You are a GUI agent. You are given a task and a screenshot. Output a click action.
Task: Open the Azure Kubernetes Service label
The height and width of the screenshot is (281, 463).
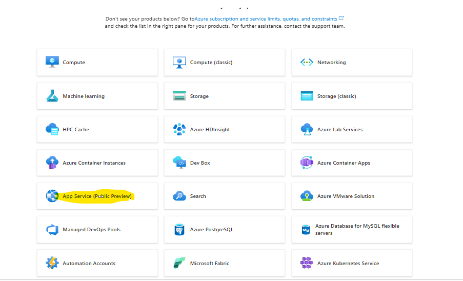click(348, 263)
